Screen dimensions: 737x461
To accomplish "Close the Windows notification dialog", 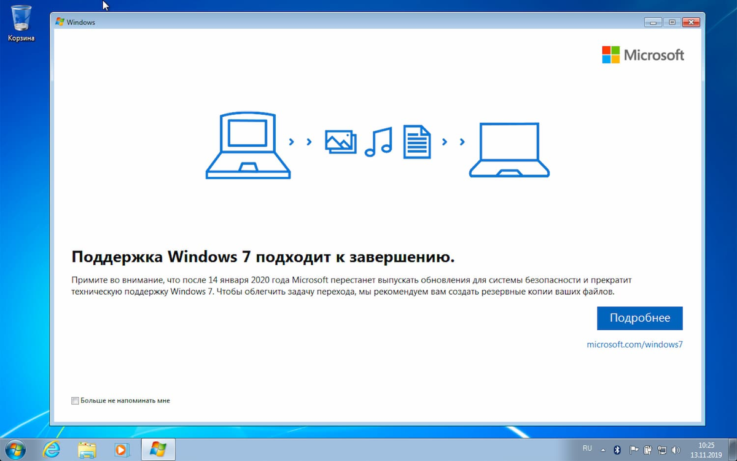I will pyautogui.click(x=692, y=22).
